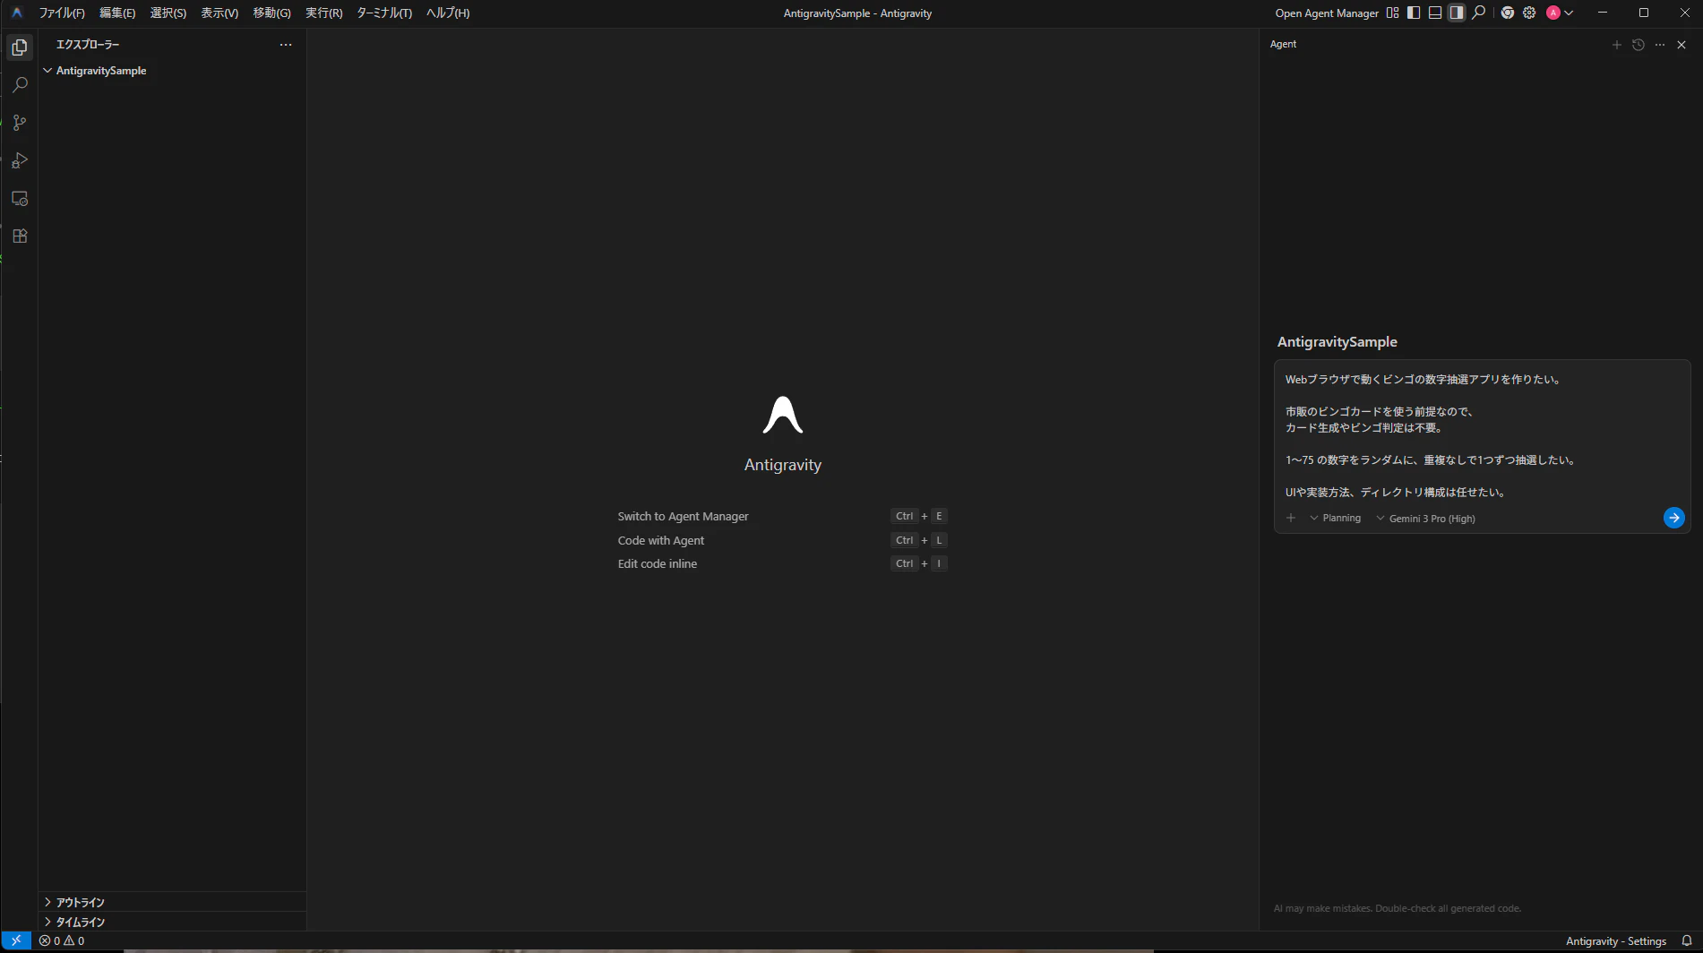Open the Explorer view in activity bar
This screenshot has width=1703, height=953.
20,47
